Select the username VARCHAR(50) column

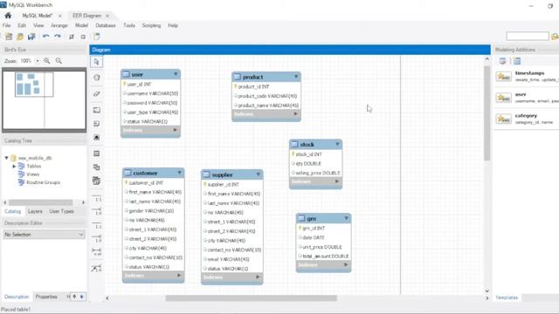pyautogui.click(x=150, y=93)
